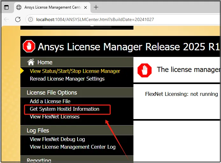Click the browser back arrow button
This screenshot has width=221, height=163.
click(x=6, y=19)
